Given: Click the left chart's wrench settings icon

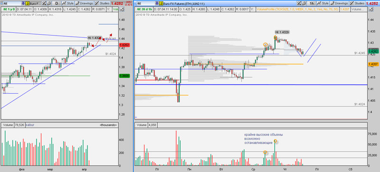Looking at the screenshot, I should (x=49, y=3).
